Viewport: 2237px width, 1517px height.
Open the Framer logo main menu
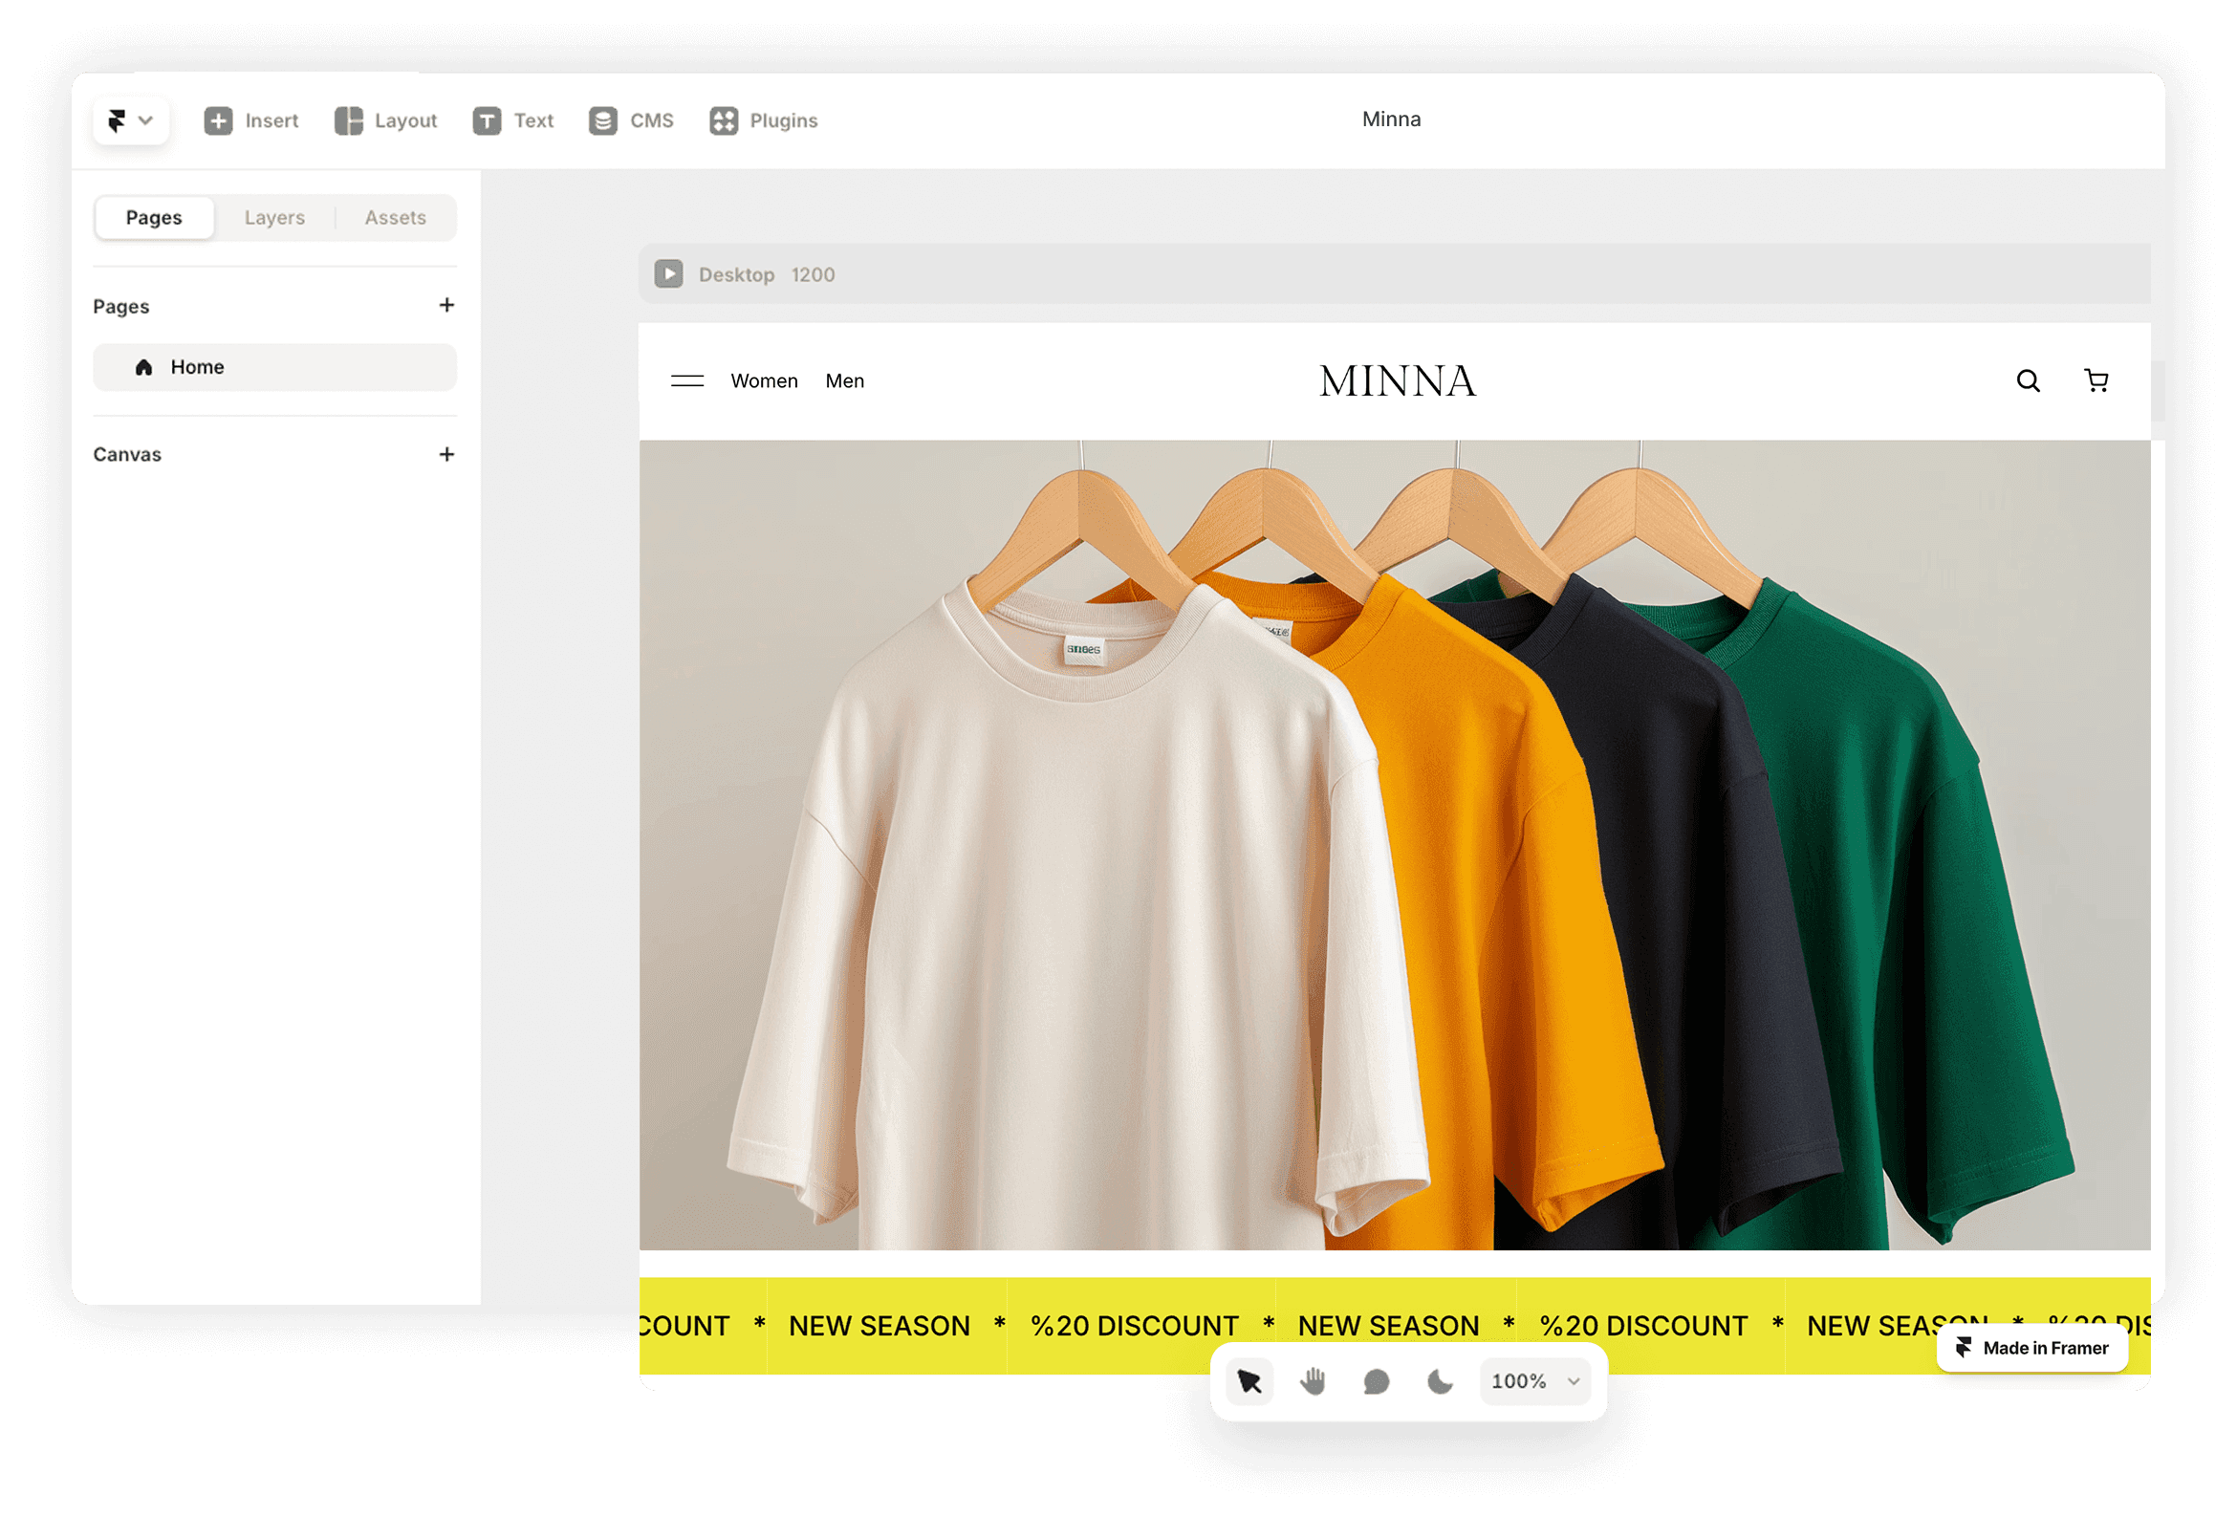pos(131,120)
